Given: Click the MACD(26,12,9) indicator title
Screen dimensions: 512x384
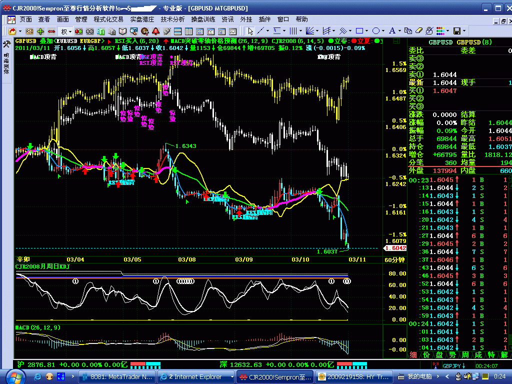Looking at the screenshot, I should [x=38, y=327].
